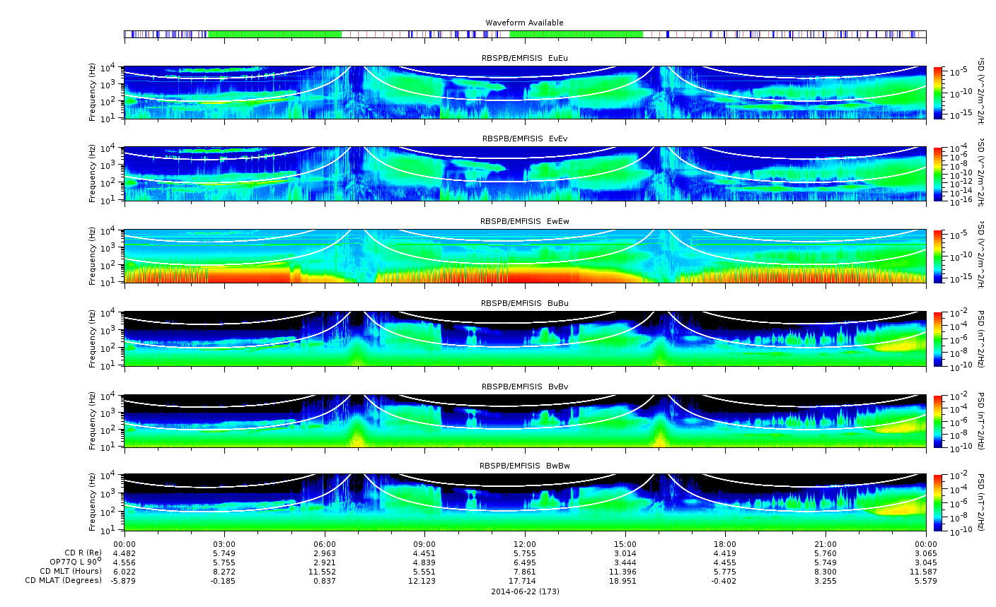The width and height of the screenshot is (996, 607).
Task: Click the MLAT value "5.579"
Action: (926, 580)
